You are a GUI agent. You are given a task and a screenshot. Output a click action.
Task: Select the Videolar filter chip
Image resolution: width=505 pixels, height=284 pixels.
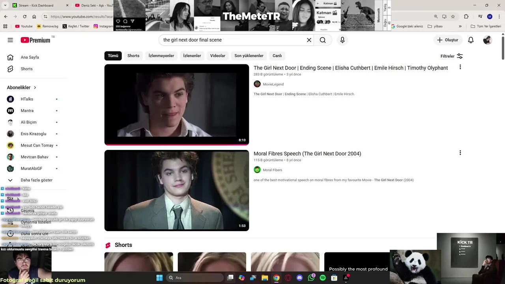tap(218, 56)
